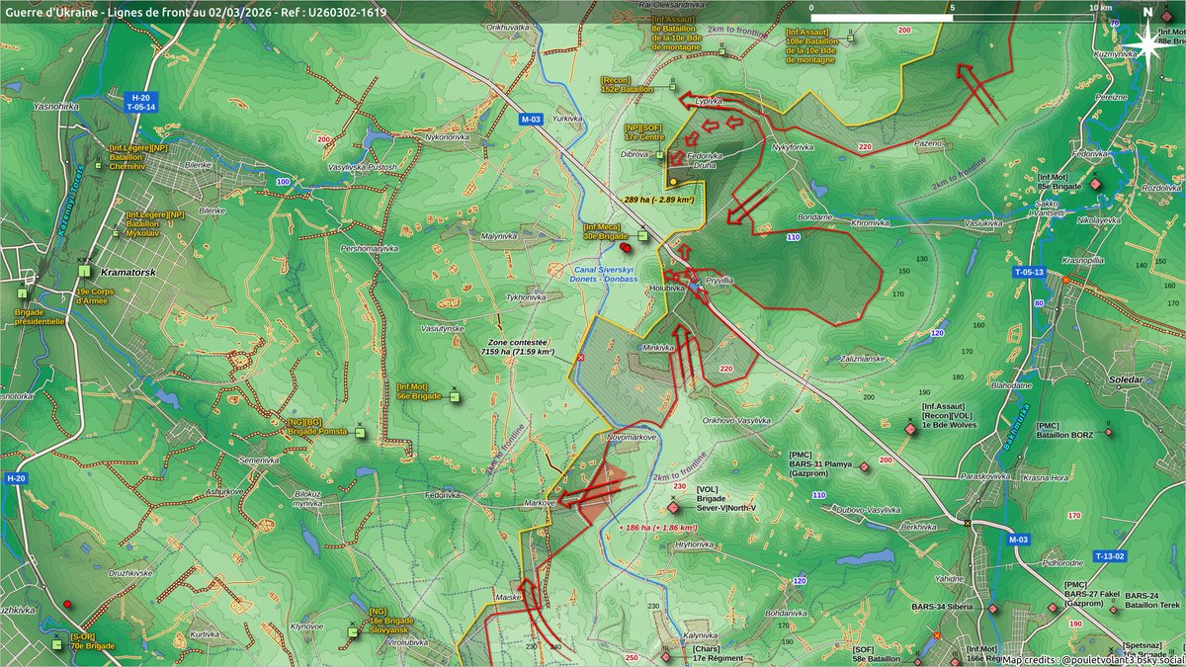
Task: Click the 56e Brigade motorized unit marker
Action: pos(454,397)
